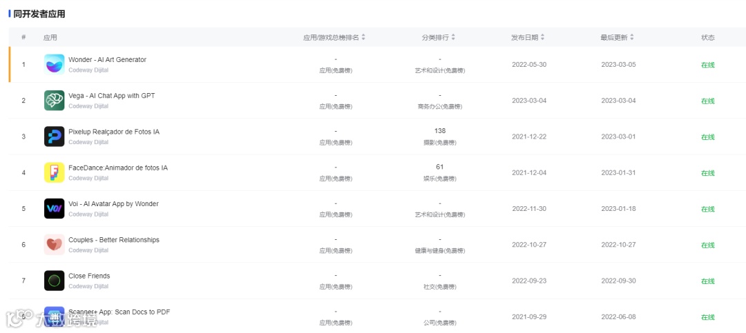The image size is (746, 333).
Task: Open the Couples app icon
Action: pyautogui.click(x=55, y=245)
